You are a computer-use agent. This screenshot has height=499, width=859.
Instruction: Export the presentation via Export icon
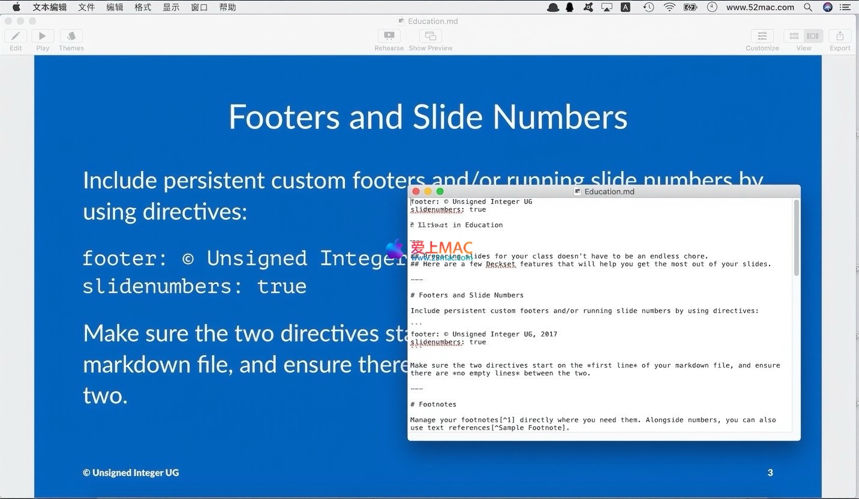(840, 37)
